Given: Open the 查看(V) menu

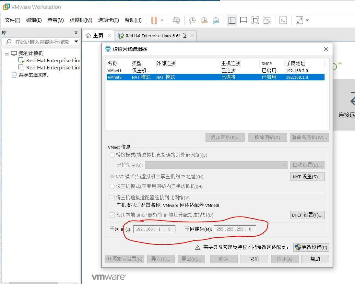Looking at the screenshot, I should [56, 20].
